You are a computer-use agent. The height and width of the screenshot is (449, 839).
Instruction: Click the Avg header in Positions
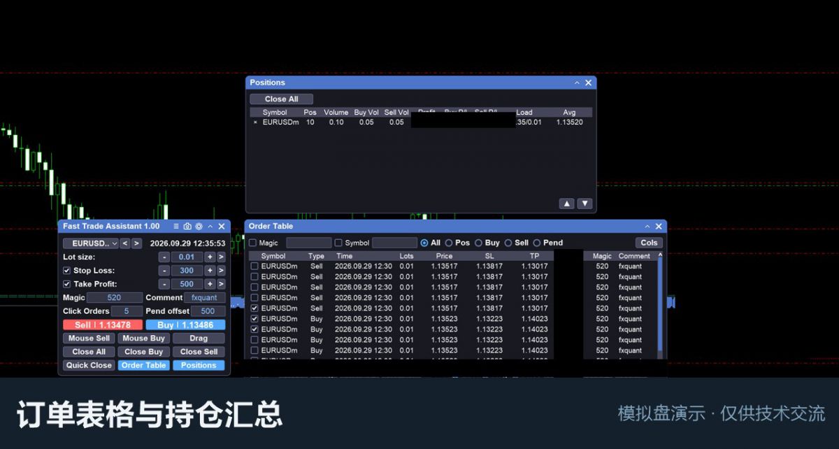569,112
